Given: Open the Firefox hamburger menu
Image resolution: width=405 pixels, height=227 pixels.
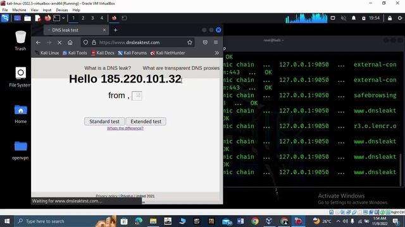Looking at the screenshot, I should 216,42.
